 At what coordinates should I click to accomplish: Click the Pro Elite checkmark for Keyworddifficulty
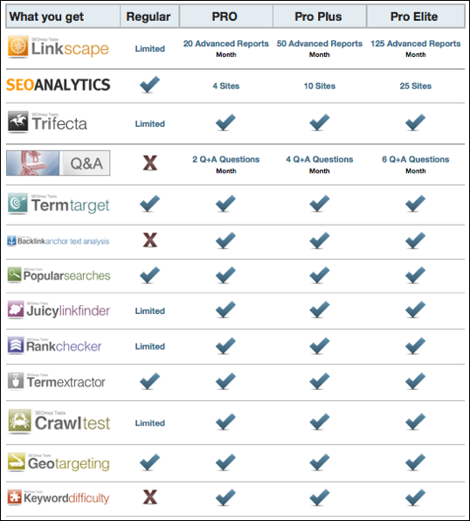coord(415,497)
